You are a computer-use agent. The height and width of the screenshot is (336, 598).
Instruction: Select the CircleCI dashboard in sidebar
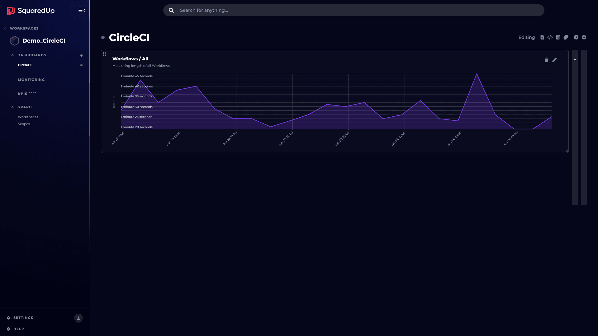coord(25,65)
